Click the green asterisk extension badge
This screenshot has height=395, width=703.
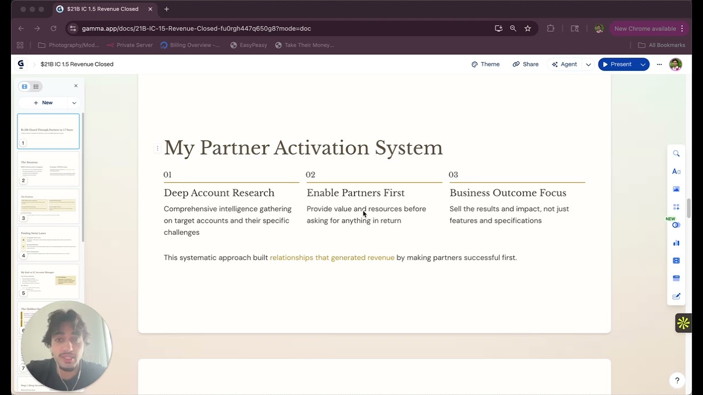683,323
